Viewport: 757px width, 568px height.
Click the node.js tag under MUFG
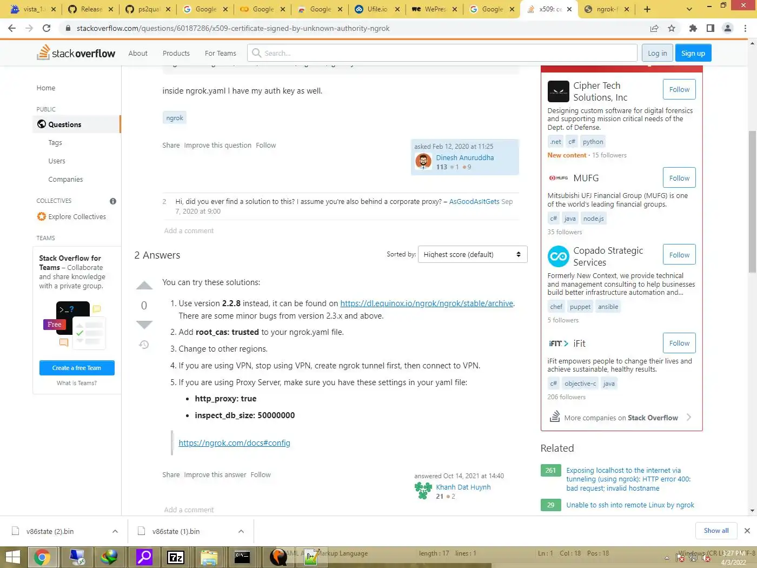[x=593, y=219]
